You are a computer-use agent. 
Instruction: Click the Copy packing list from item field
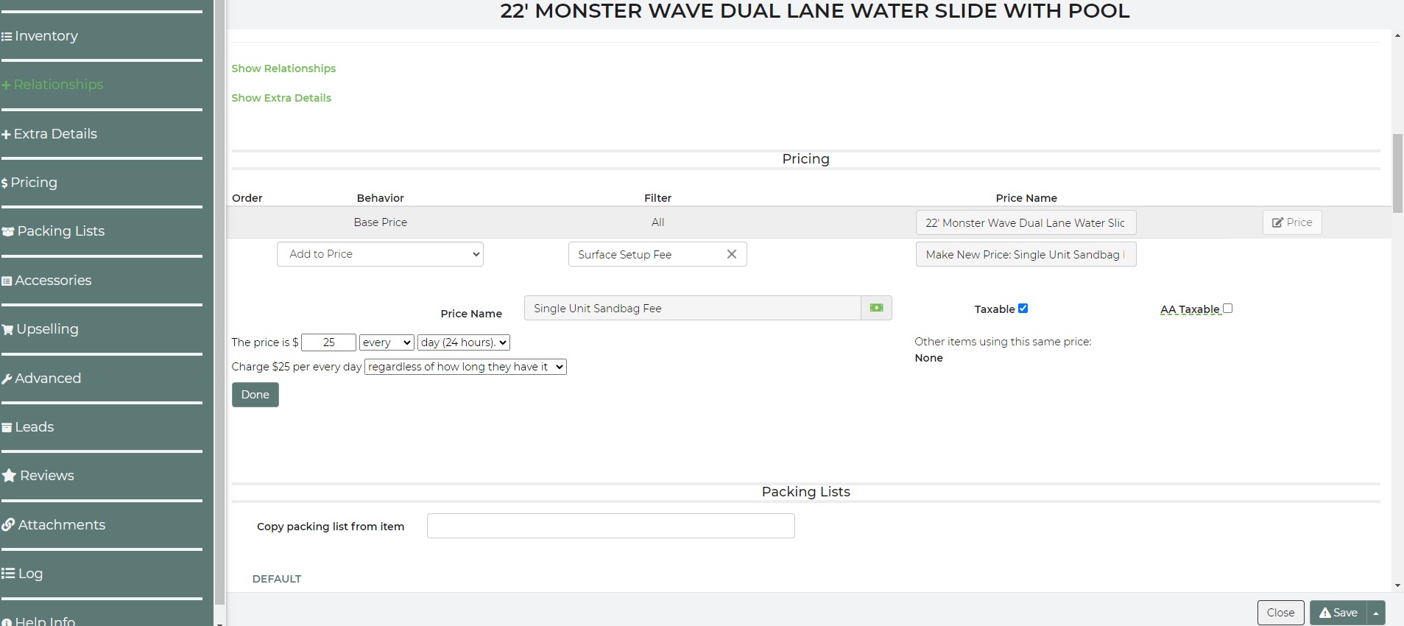(610, 526)
